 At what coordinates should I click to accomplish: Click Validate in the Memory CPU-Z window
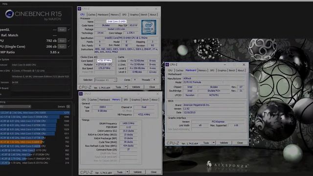point(137,172)
